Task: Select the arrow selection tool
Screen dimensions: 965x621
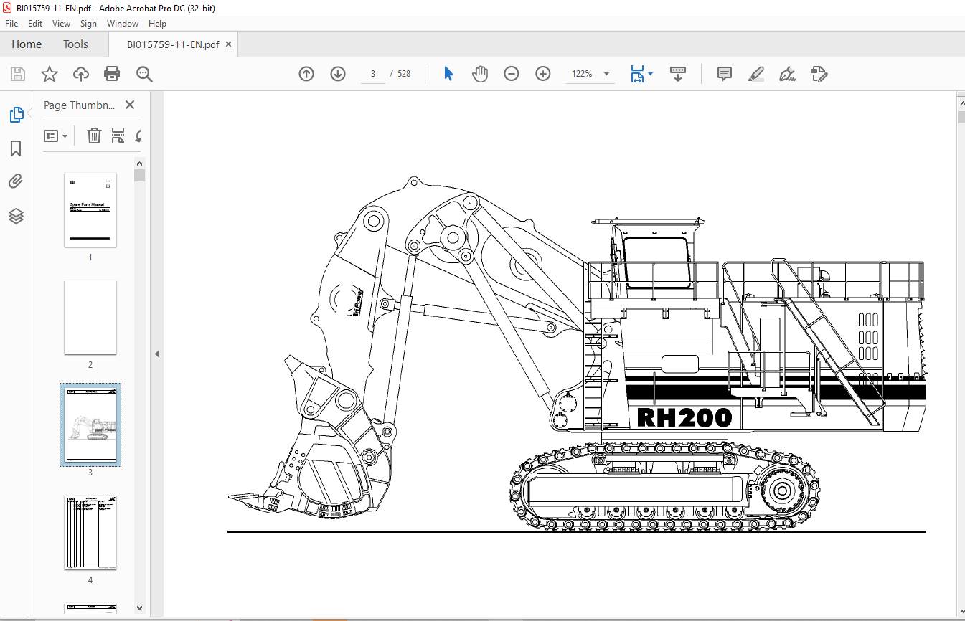Action: pyautogui.click(x=448, y=74)
